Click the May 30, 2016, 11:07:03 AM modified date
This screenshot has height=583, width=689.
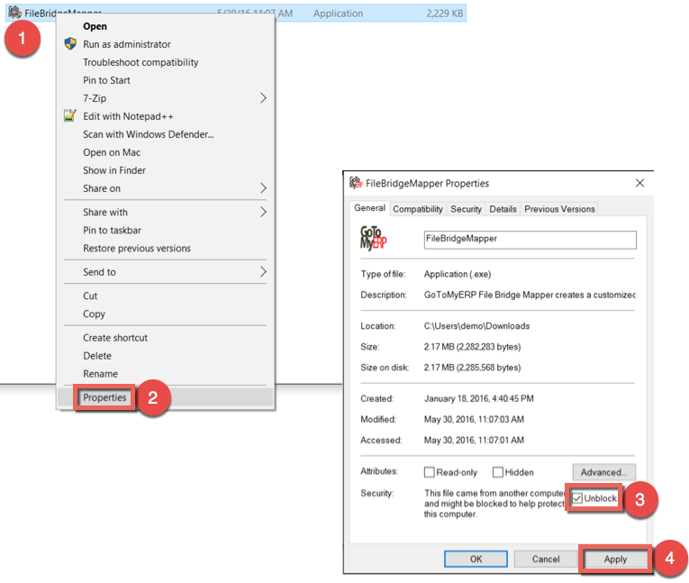pyautogui.click(x=474, y=419)
